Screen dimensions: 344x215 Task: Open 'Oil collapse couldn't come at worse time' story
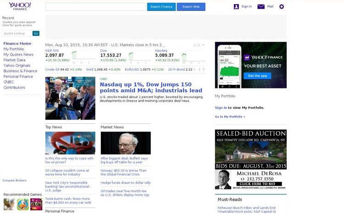[x=67, y=172]
